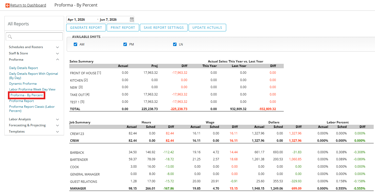Screen dimensions: 375x193
Task: Collapse the Proforma section chevron
Action: click(58, 60)
